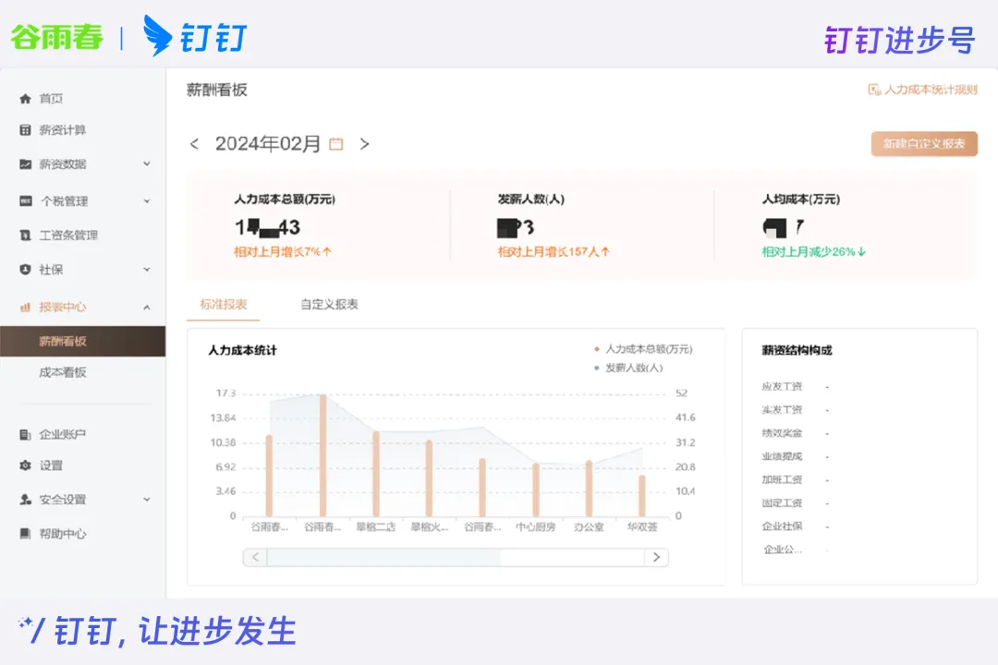Click the 谷雨春 logo
This screenshot has height=665, width=998.
(x=56, y=37)
